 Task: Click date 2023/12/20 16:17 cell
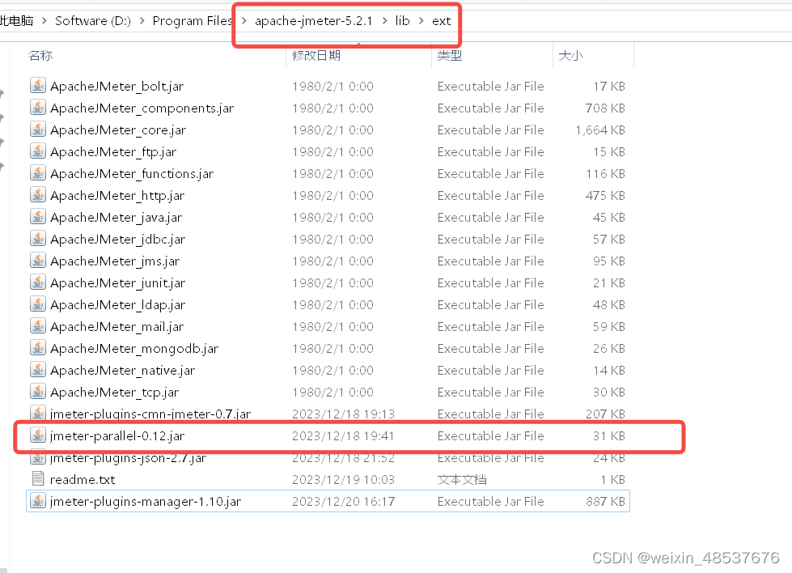(344, 501)
